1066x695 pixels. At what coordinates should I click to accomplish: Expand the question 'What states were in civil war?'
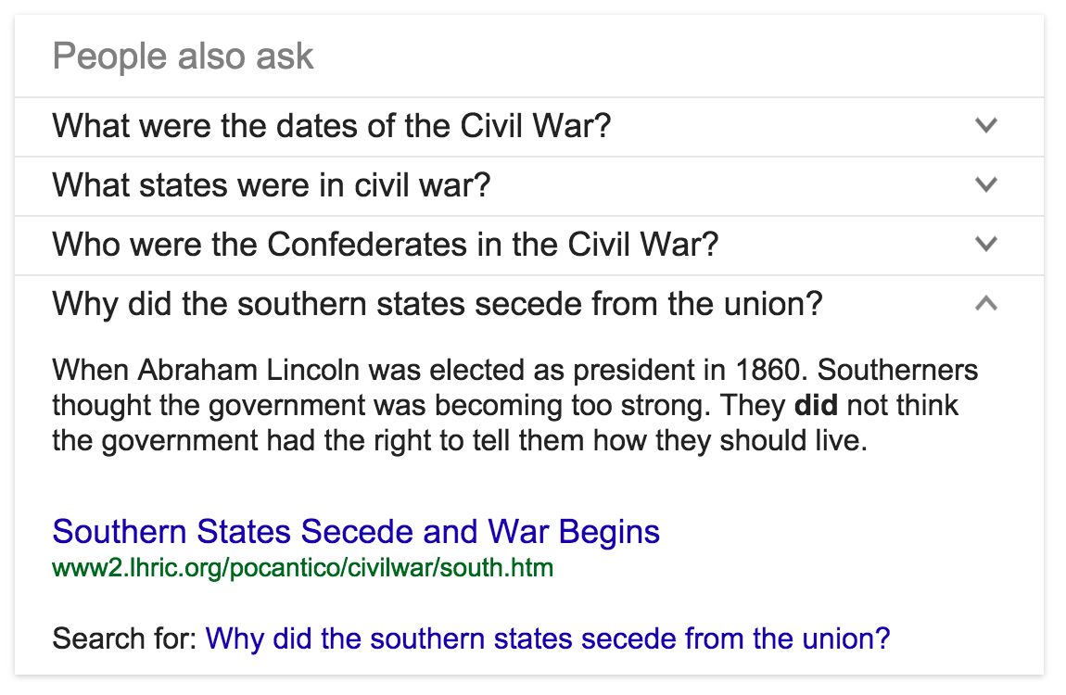(271, 184)
